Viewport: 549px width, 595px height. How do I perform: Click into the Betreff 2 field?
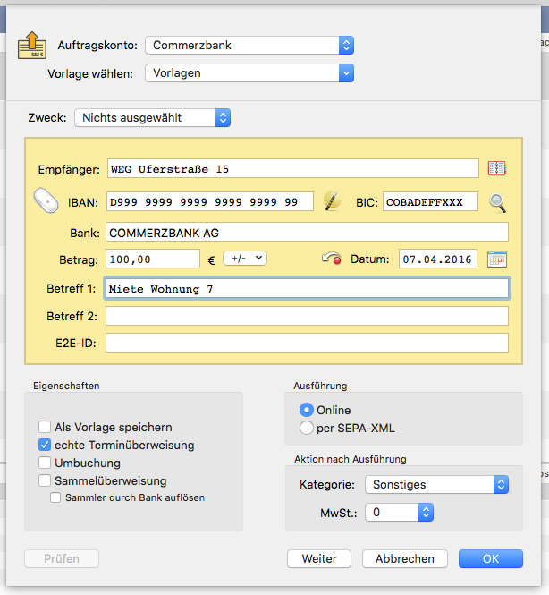307,316
